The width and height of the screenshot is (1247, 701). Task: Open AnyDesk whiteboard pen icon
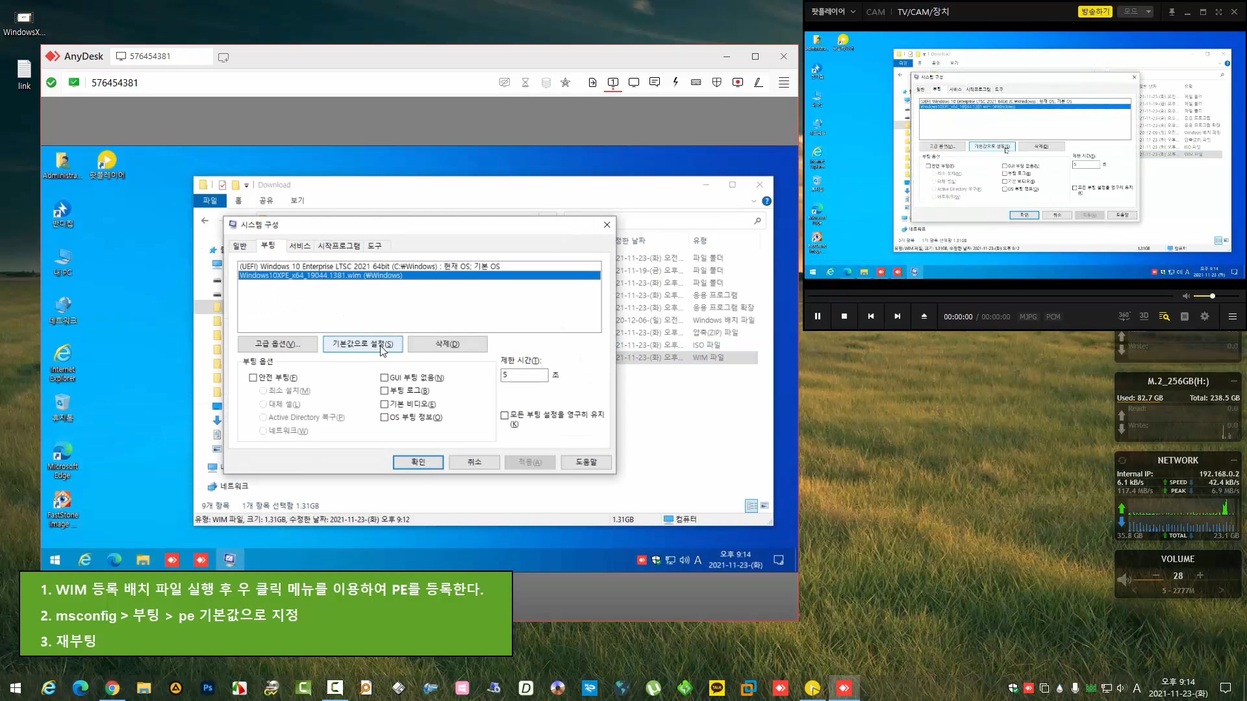point(758,82)
